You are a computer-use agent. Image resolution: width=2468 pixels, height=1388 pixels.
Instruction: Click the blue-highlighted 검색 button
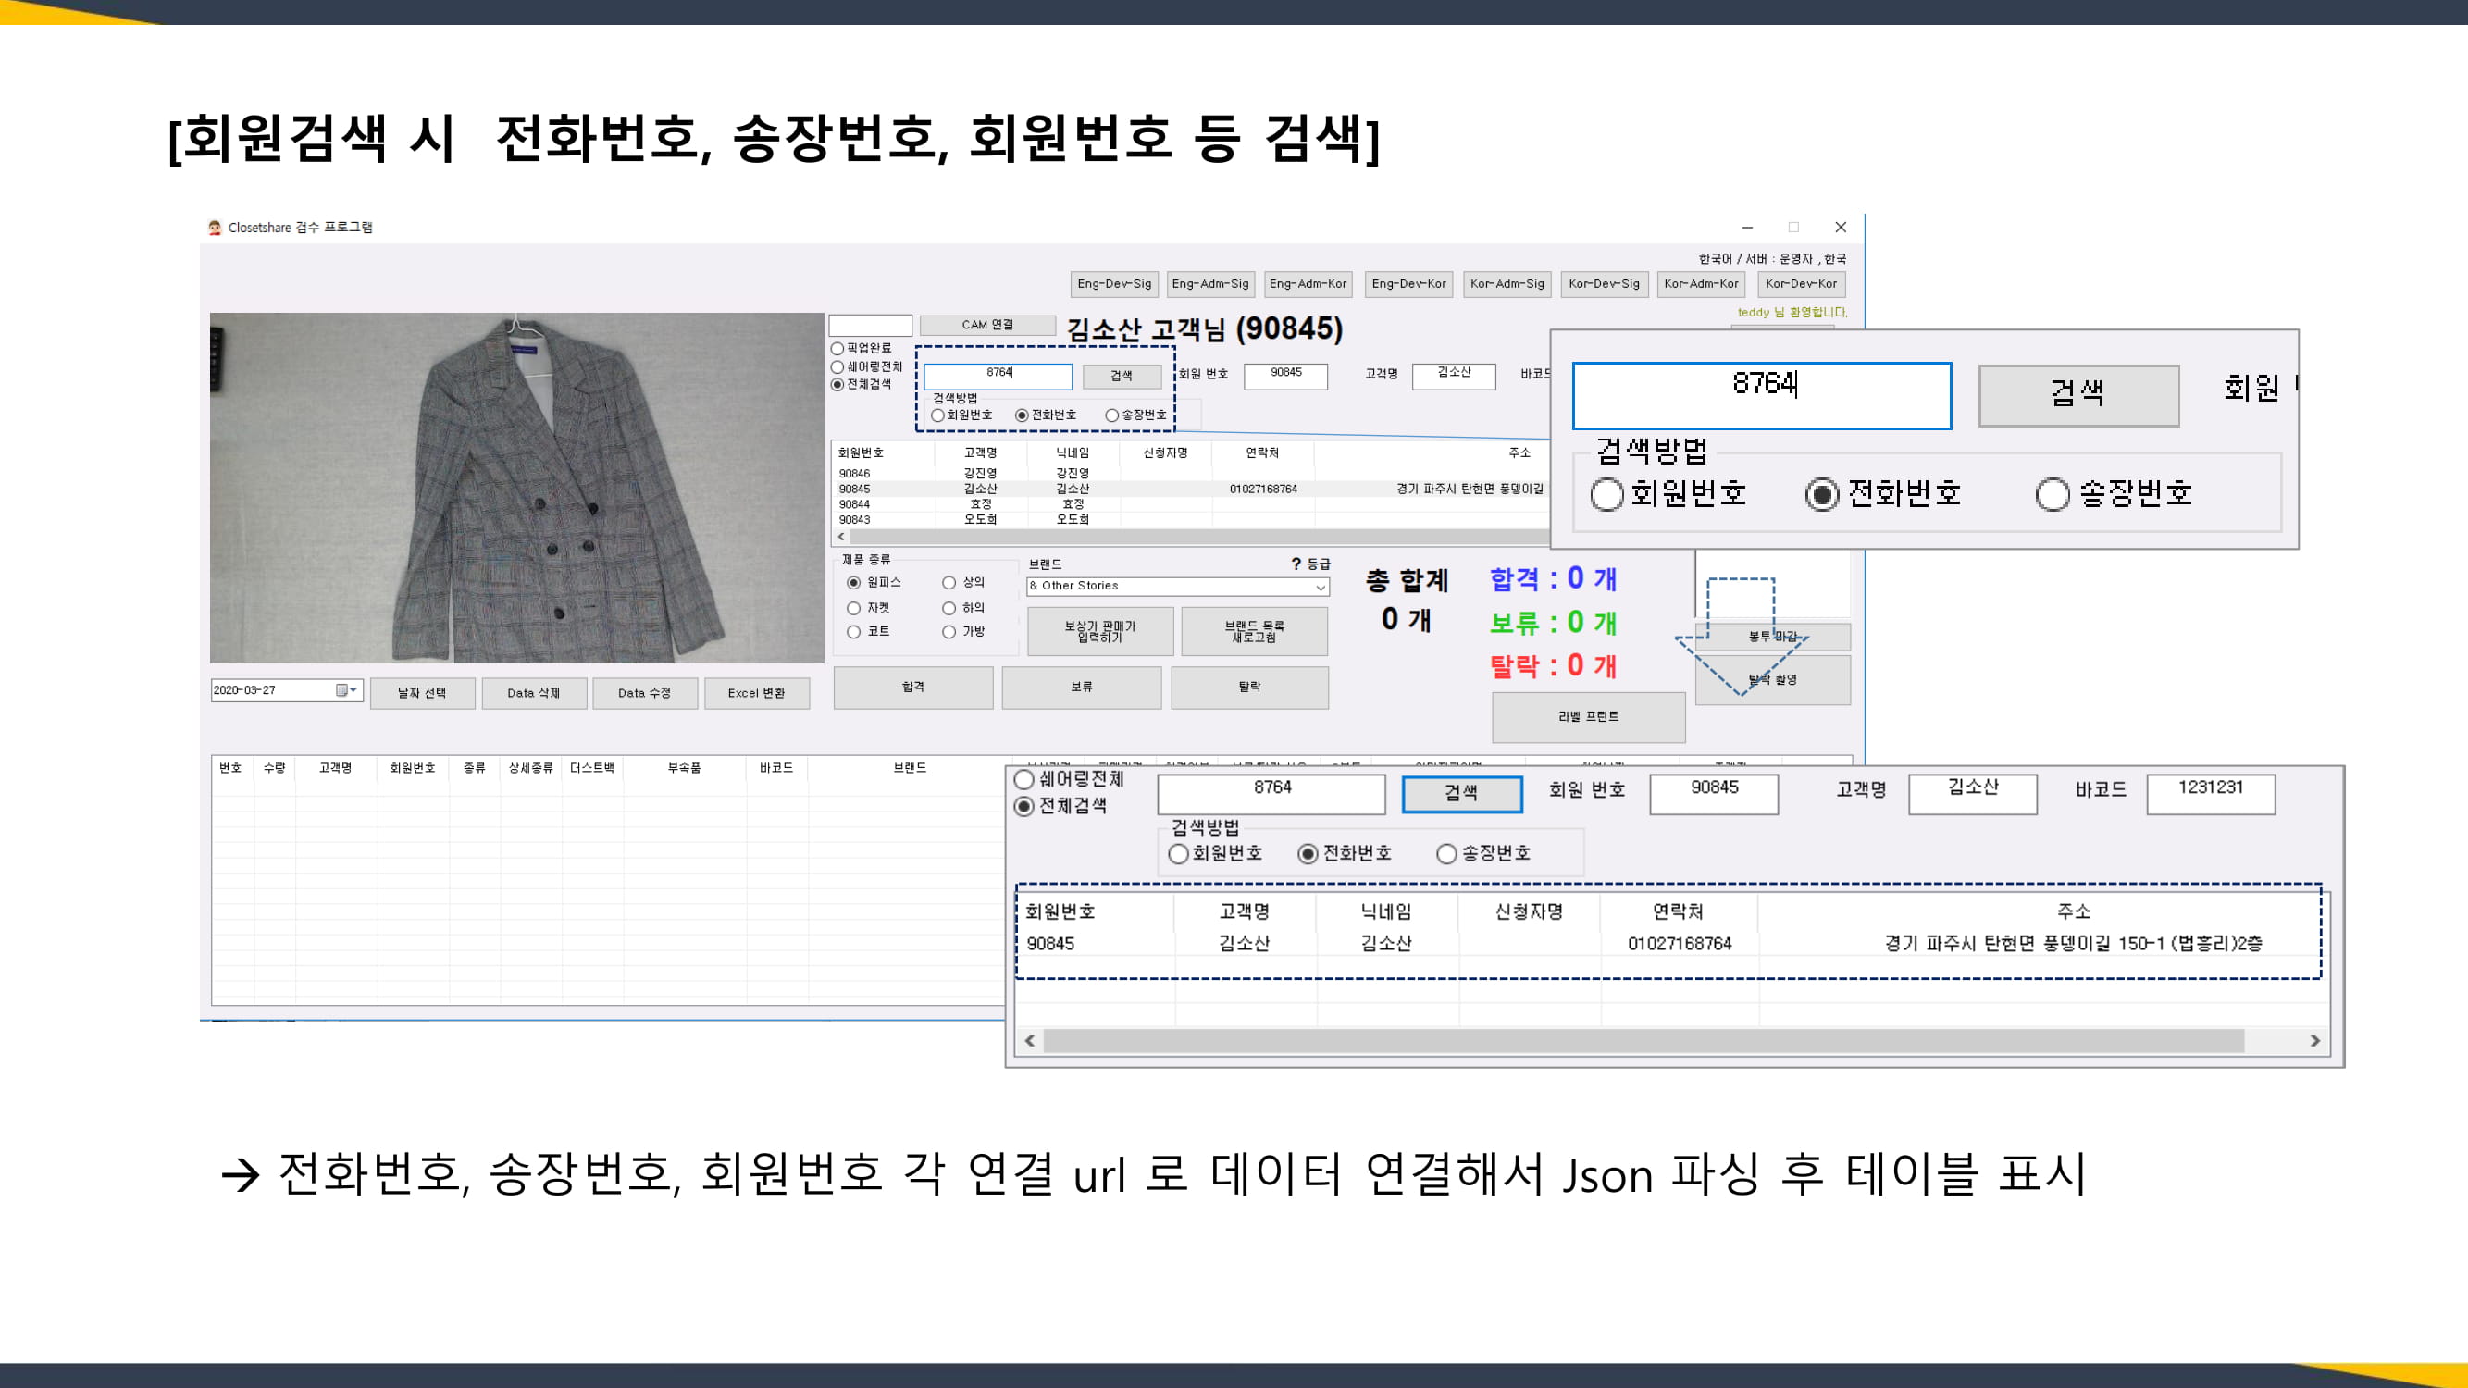point(1462,793)
